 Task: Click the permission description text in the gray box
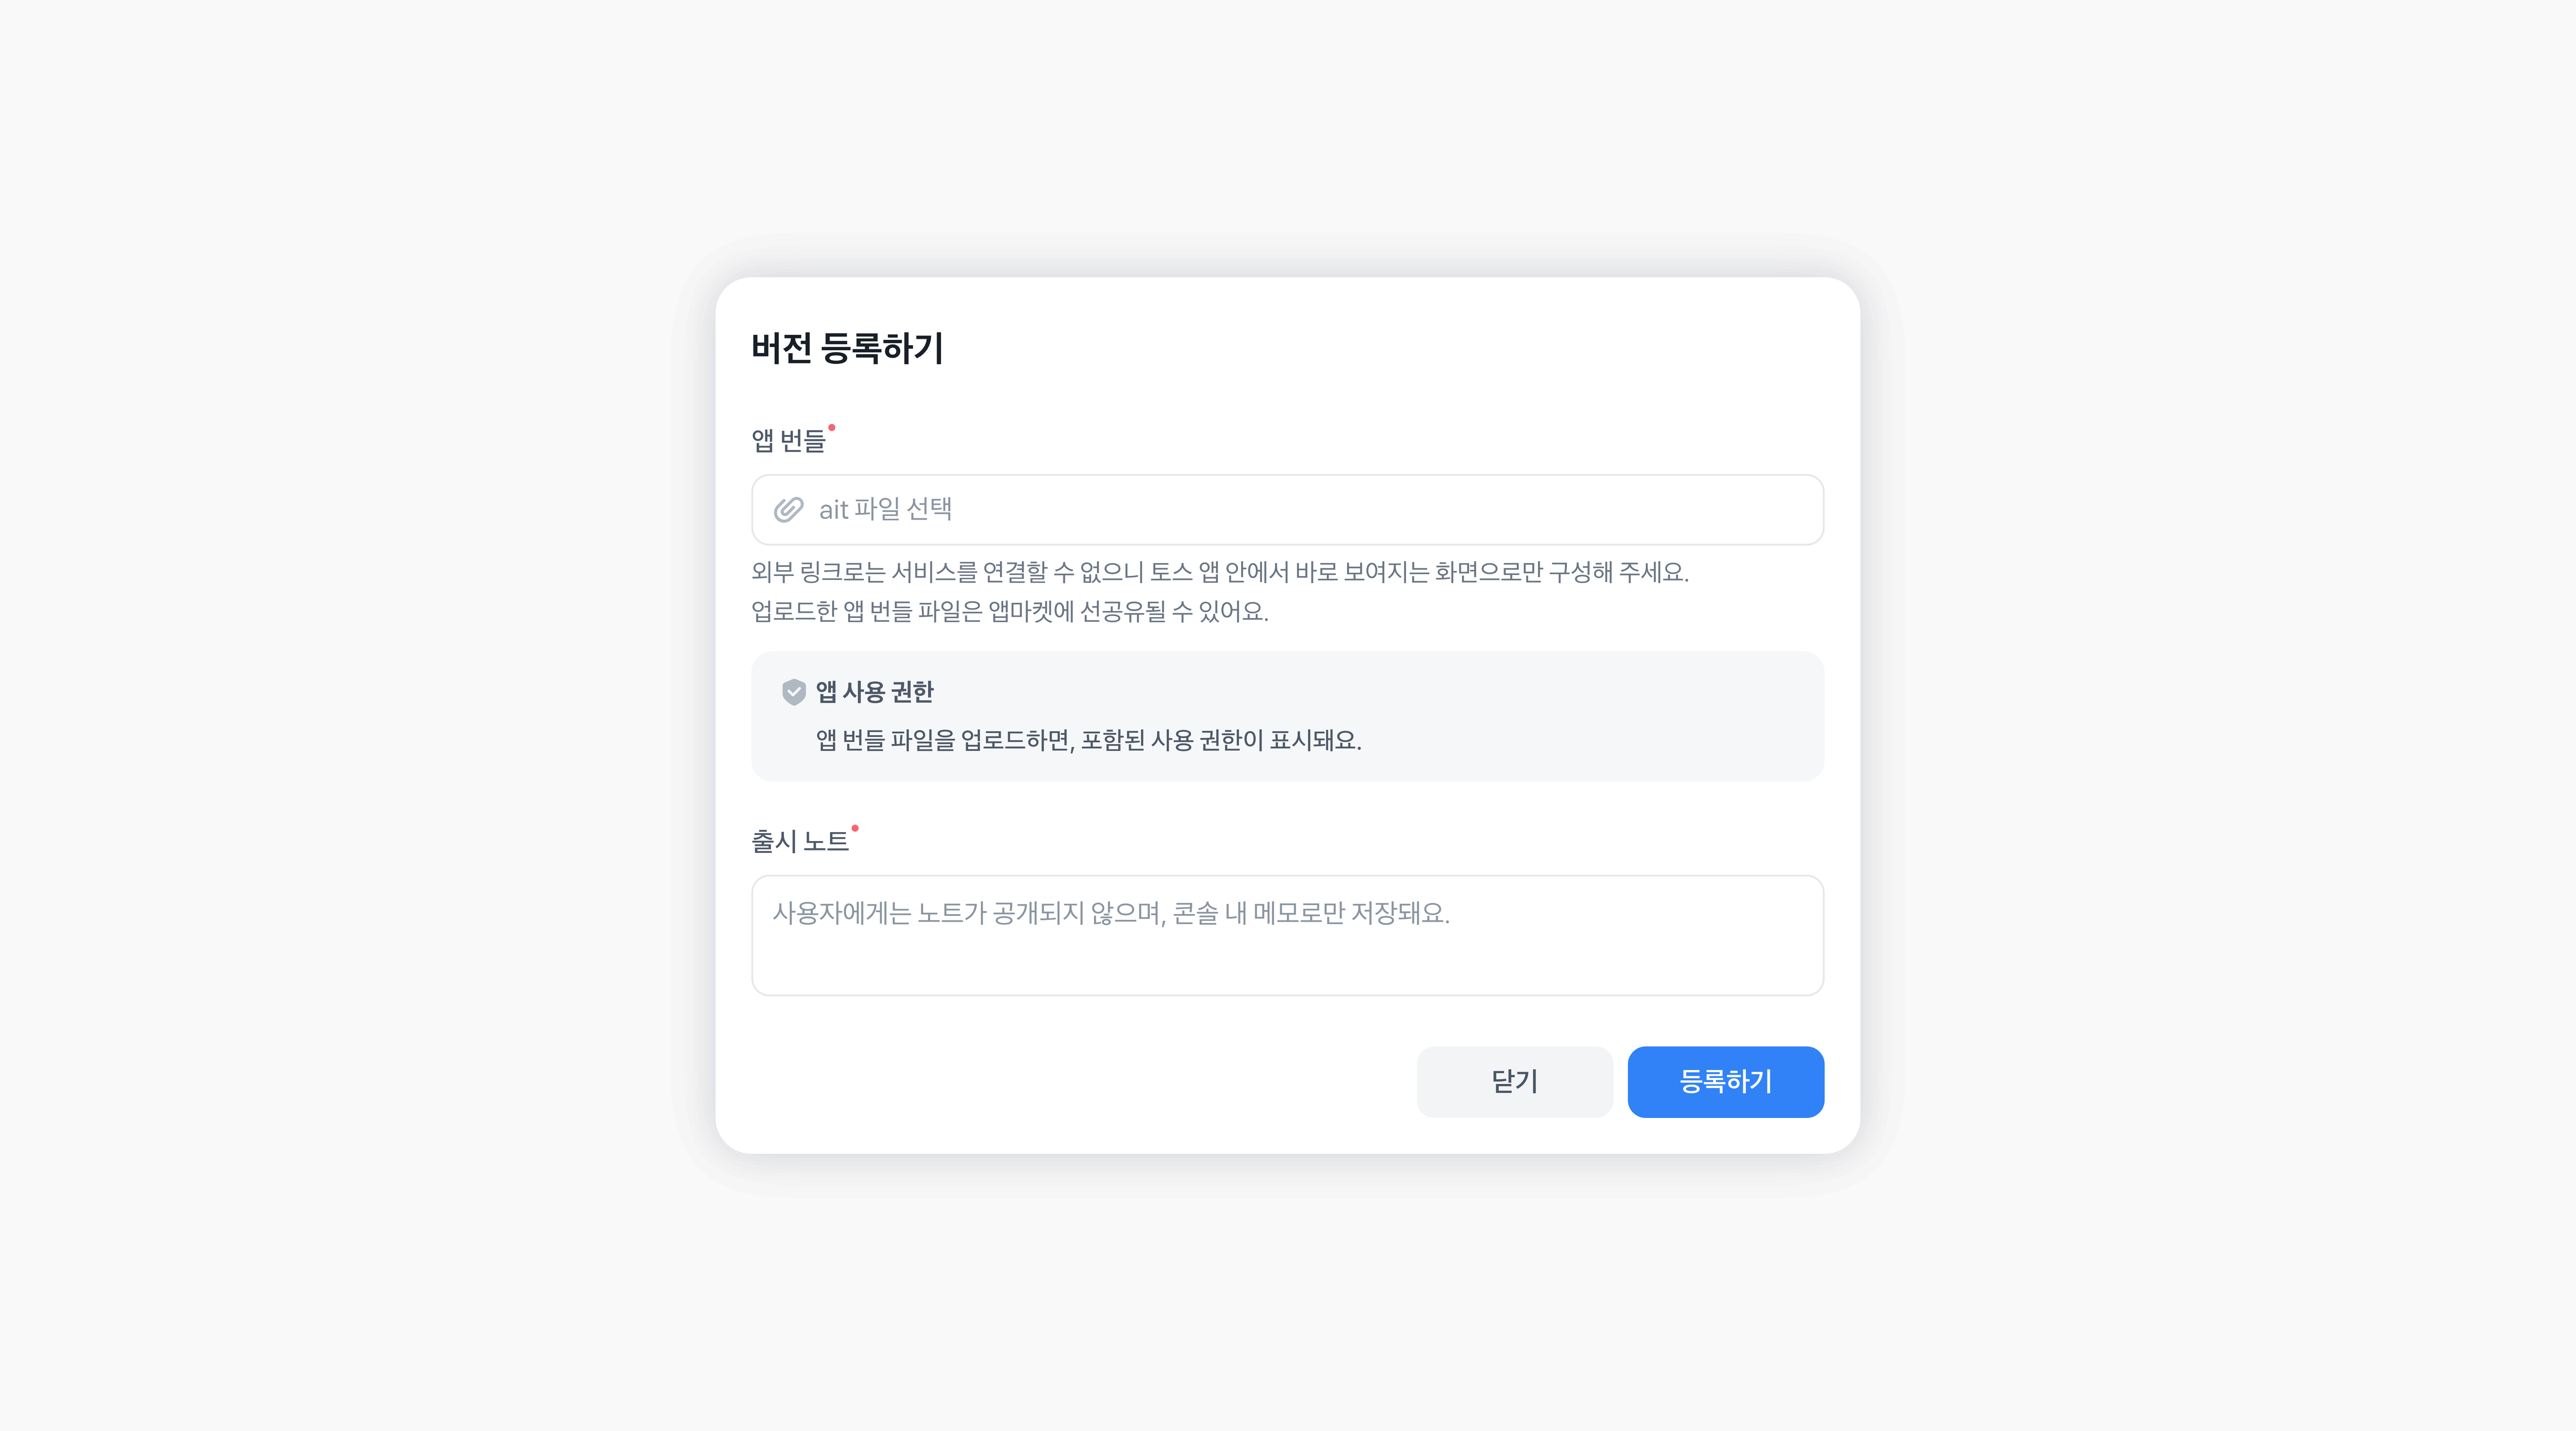pos(1088,740)
